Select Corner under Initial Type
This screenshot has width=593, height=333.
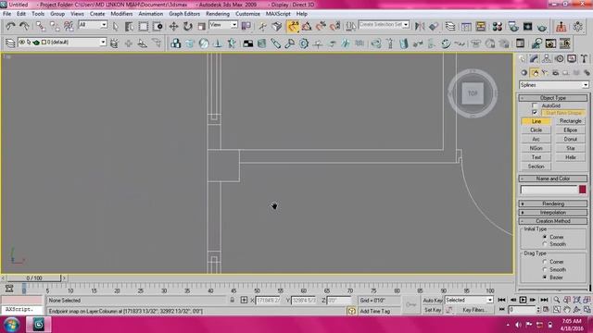click(x=545, y=237)
